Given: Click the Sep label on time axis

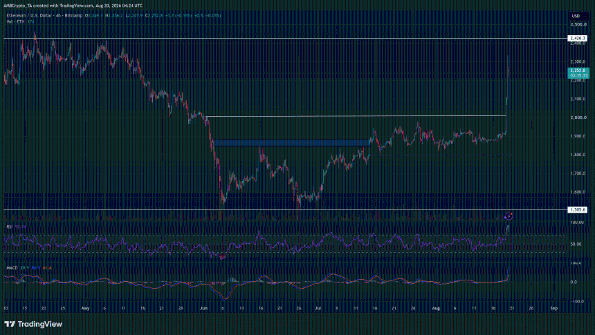Looking at the screenshot, I should (554, 309).
